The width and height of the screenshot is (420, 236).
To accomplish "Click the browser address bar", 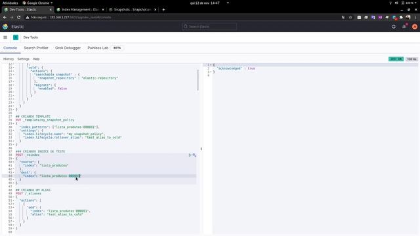I will point(182,18).
